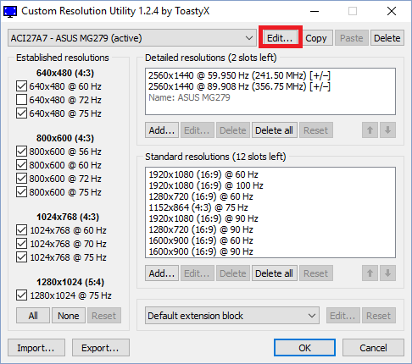Click the Edit button next to the monitor dropdown

coord(280,38)
